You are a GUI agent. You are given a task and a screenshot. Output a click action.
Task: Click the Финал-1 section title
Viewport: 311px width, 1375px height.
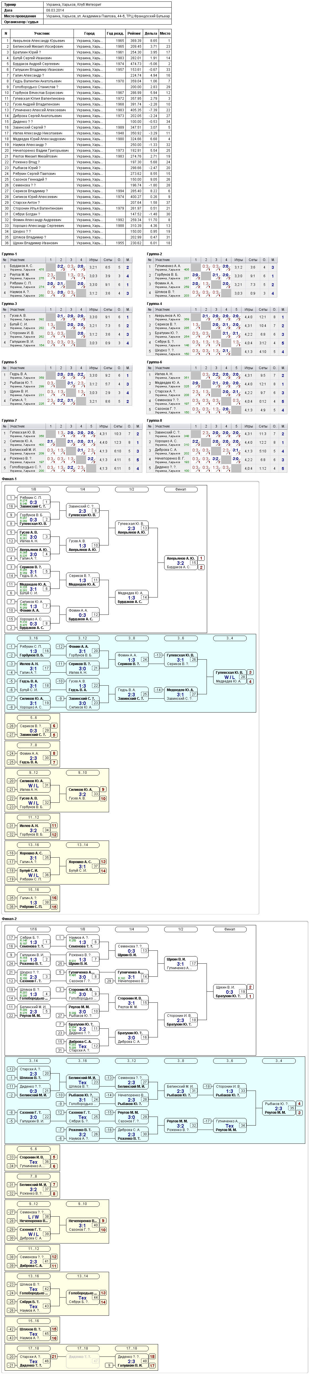[10, 479]
